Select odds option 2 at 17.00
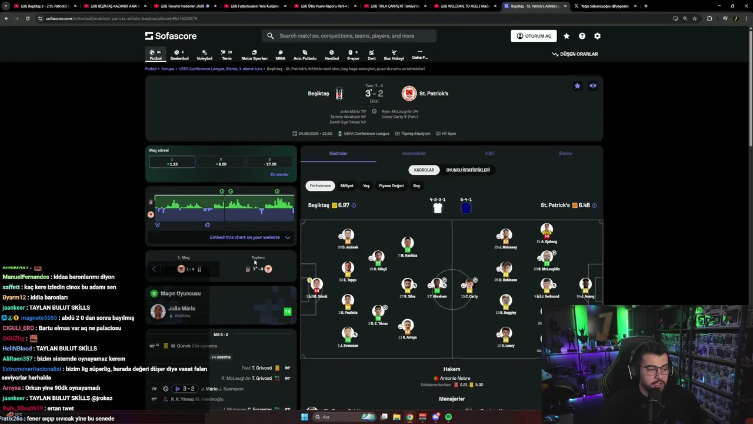This screenshot has height=424, width=753. (x=269, y=162)
